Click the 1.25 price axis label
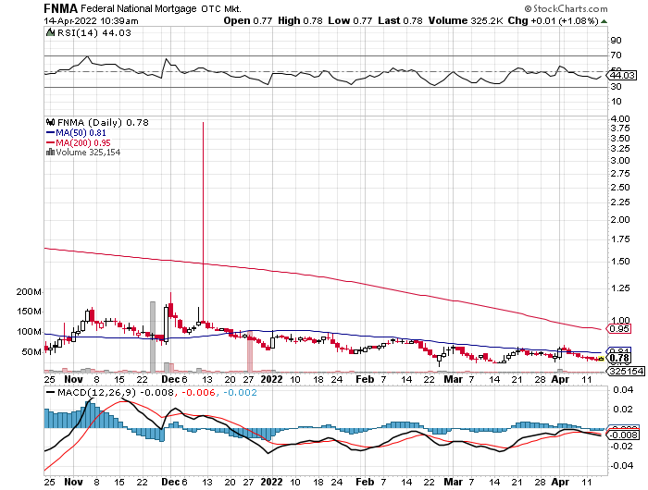Screen dimensions: 648x490 tap(620, 288)
